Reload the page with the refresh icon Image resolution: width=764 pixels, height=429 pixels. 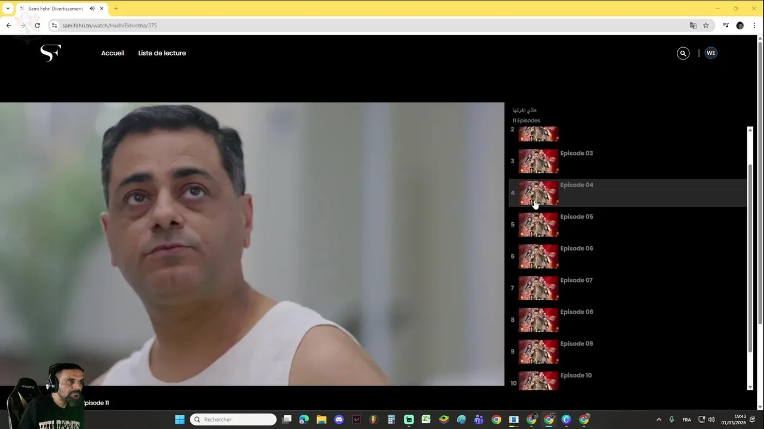[37, 26]
